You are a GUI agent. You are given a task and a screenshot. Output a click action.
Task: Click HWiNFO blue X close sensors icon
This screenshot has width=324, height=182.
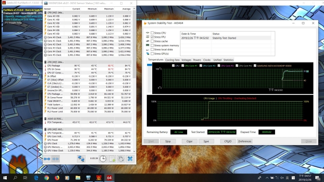130,159
